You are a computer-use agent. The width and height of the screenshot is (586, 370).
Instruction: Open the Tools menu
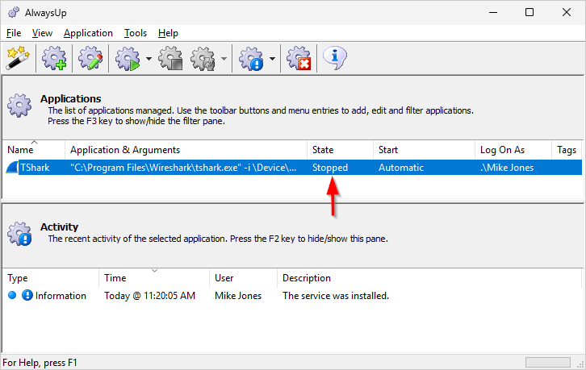pos(136,33)
